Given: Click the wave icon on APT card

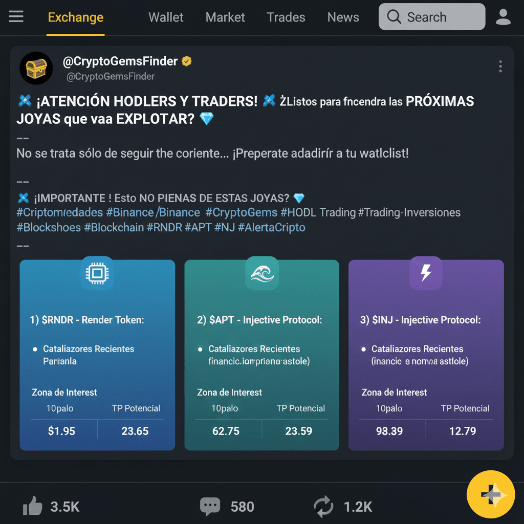Looking at the screenshot, I should coord(262,273).
